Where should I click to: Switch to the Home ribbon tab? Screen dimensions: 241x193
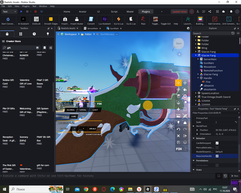coord(67,12)
